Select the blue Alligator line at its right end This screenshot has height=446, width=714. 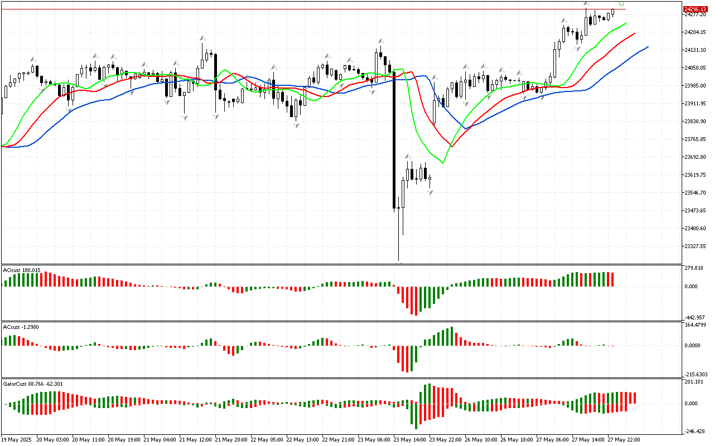[647, 47]
